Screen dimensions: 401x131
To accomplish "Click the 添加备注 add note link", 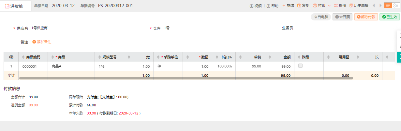I will (x=42, y=42).
